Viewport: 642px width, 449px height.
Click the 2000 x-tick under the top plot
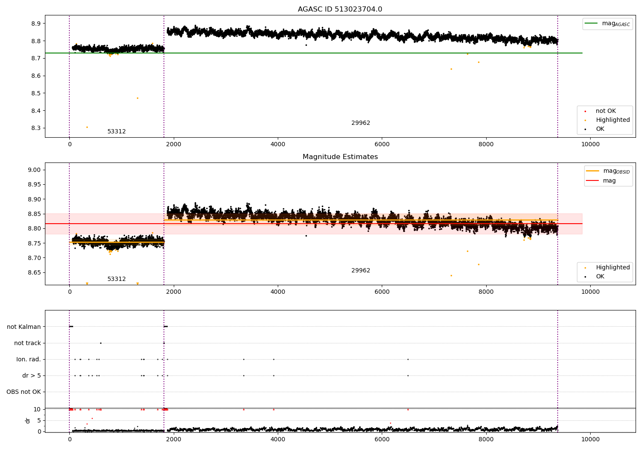173,145
